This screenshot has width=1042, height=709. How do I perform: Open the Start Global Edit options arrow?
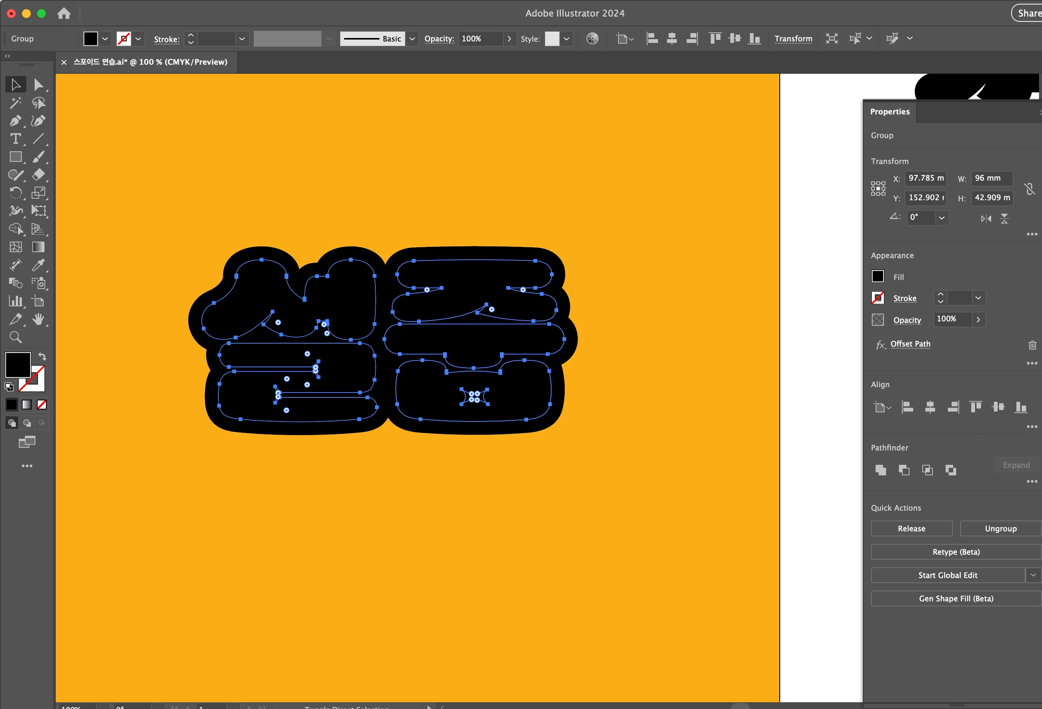point(1033,575)
